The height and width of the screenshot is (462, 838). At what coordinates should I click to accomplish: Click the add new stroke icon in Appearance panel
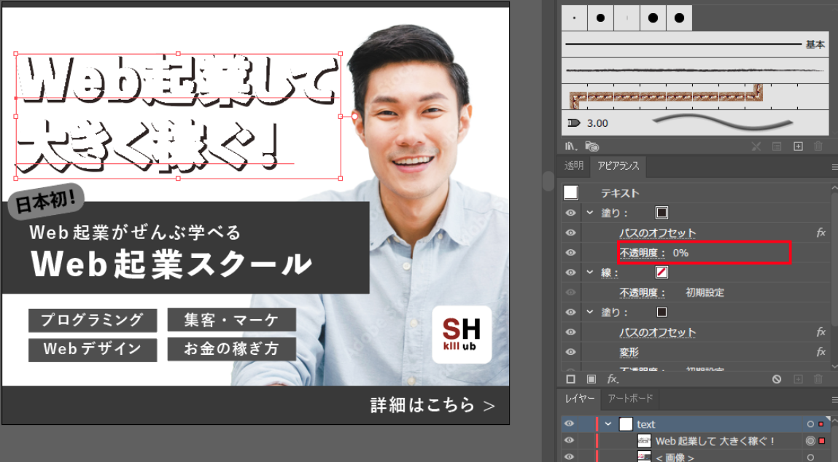coord(571,379)
